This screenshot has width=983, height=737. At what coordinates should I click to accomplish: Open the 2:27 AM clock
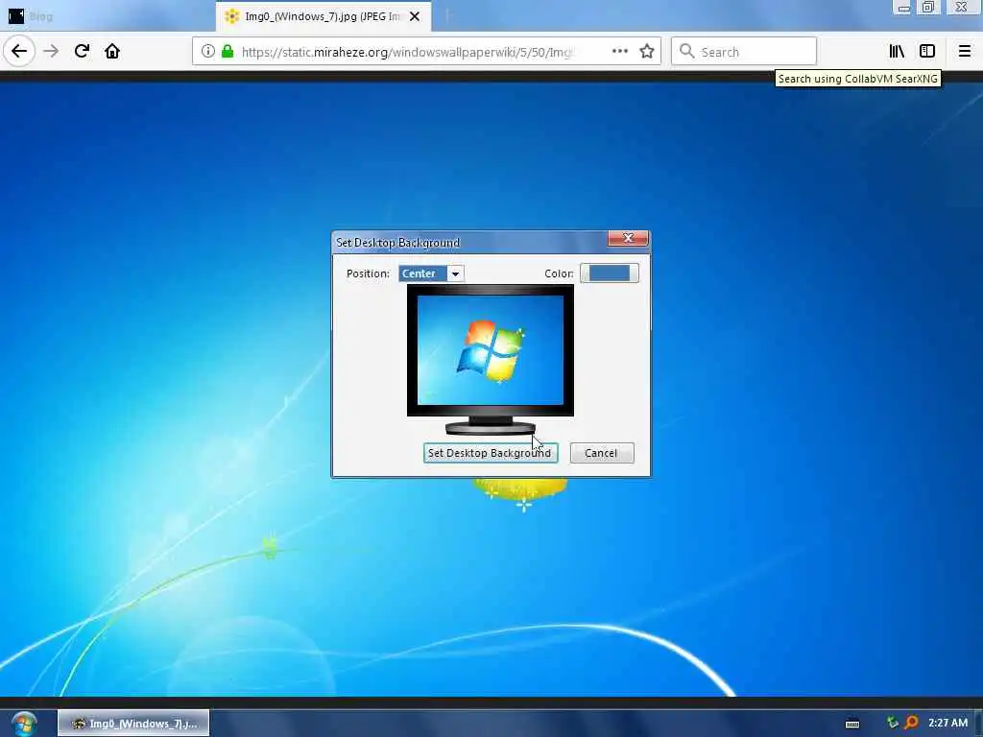click(947, 724)
